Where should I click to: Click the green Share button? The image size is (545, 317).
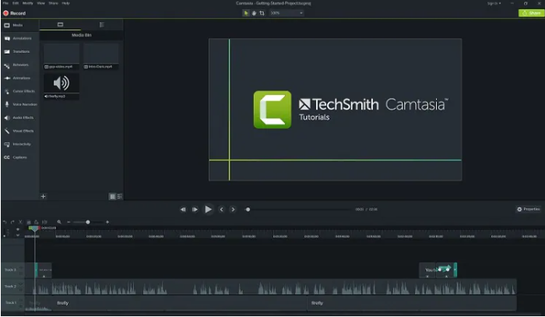[531, 13]
